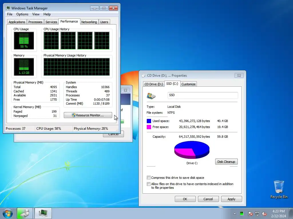This screenshot has height=219, width=293.
Task: Click OK in the Properties dialog
Action: click(185, 199)
